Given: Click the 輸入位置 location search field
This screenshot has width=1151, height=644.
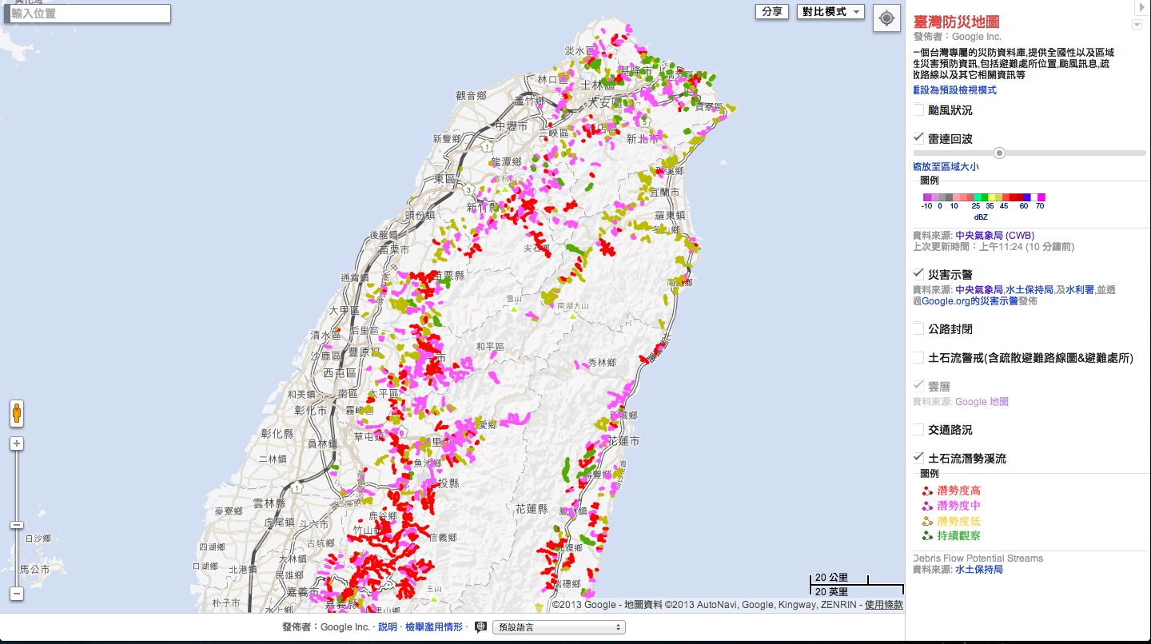Looking at the screenshot, I should pyautogui.click(x=88, y=14).
